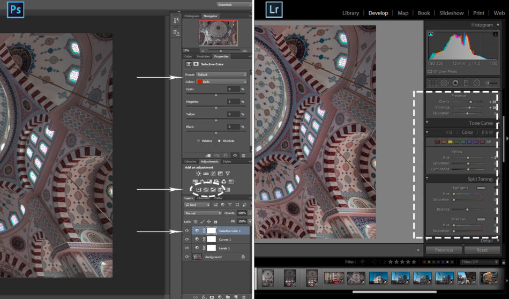Screen dimensions: 509x299
Task: Select the Relative radio button
Action: click(198, 140)
